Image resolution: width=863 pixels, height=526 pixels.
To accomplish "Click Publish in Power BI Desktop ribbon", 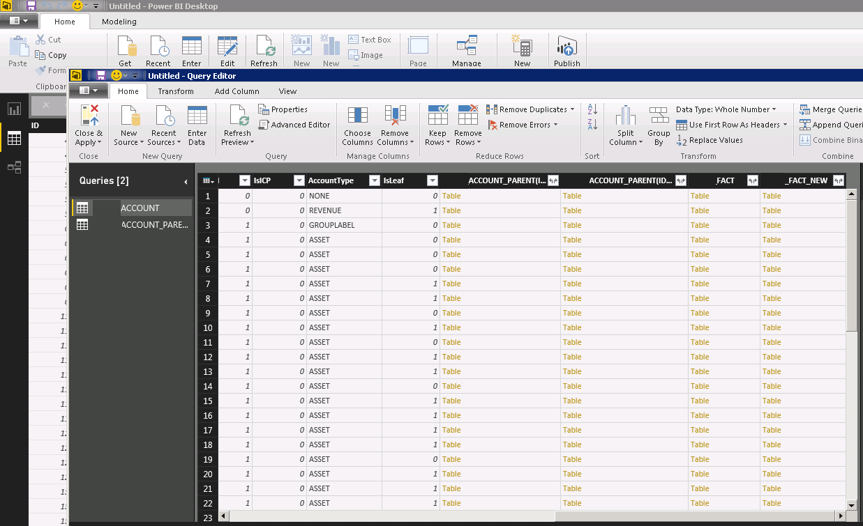I will click(566, 51).
